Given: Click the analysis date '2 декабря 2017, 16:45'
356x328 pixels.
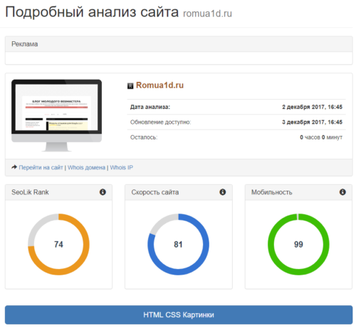Looking at the screenshot, I should 312,107.
